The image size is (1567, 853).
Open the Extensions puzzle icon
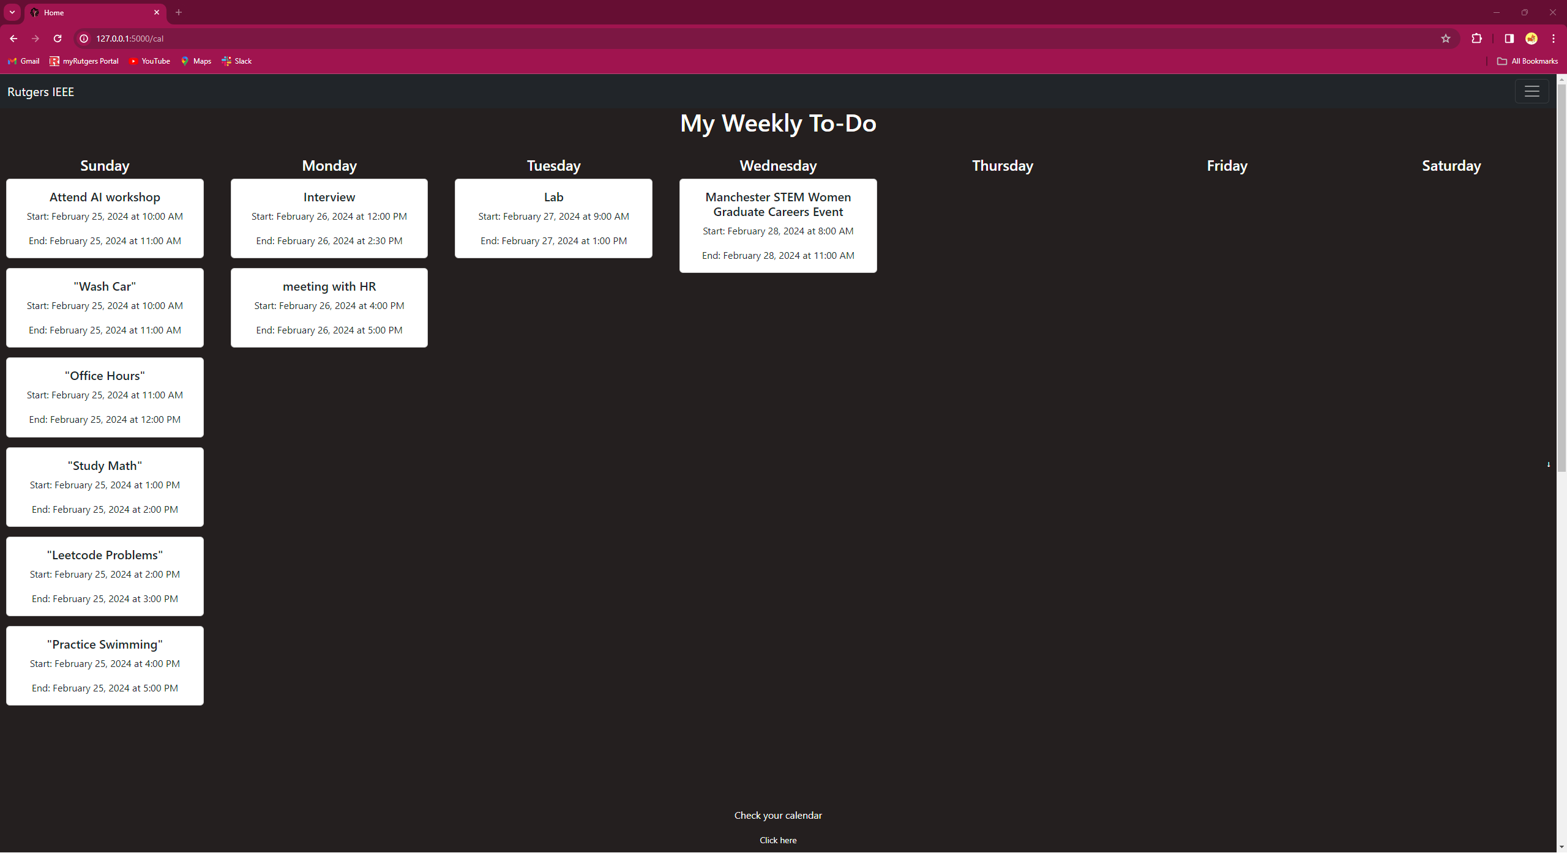[1476, 39]
